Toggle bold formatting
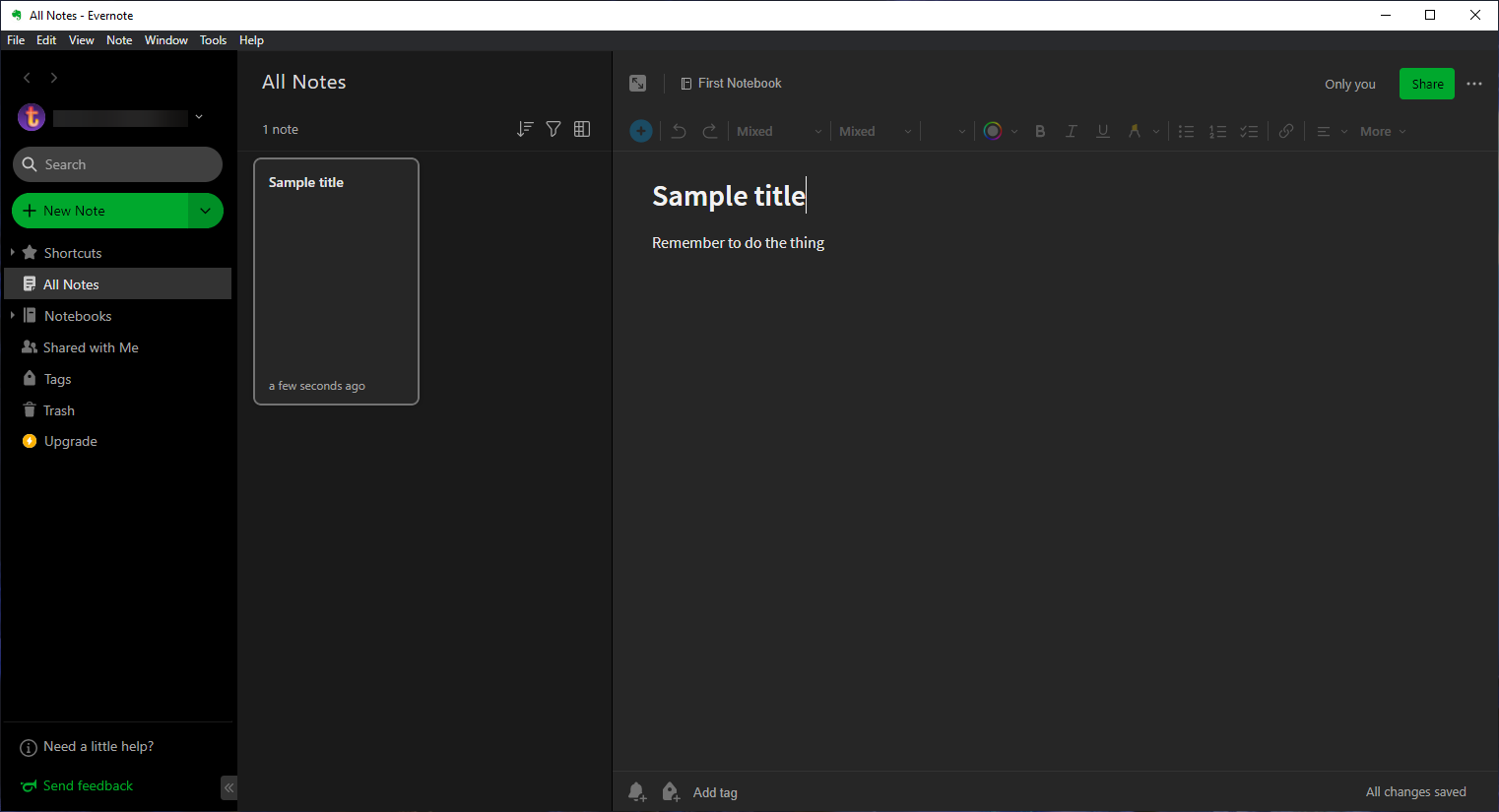 click(1040, 131)
